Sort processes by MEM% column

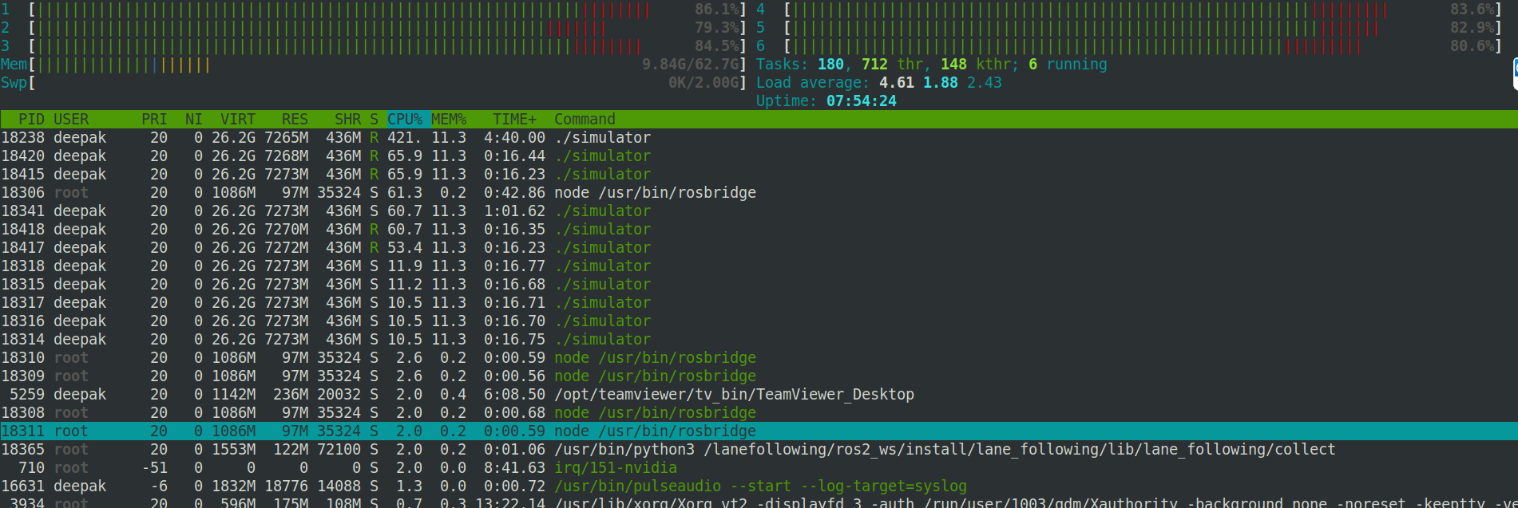point(449,120)
